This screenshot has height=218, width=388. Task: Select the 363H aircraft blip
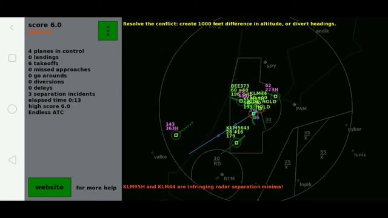pos(176,135)
